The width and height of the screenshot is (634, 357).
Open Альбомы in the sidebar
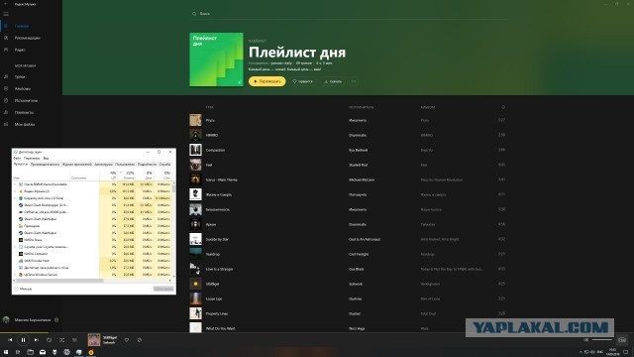pos(22,88)
